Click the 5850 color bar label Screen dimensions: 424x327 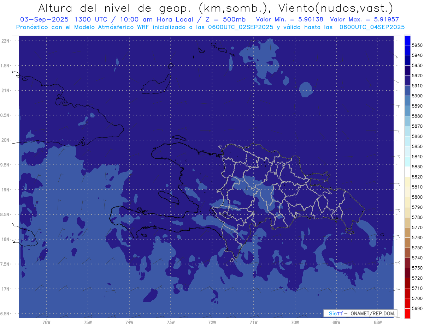pyautogui.click(x=417, y=146)
